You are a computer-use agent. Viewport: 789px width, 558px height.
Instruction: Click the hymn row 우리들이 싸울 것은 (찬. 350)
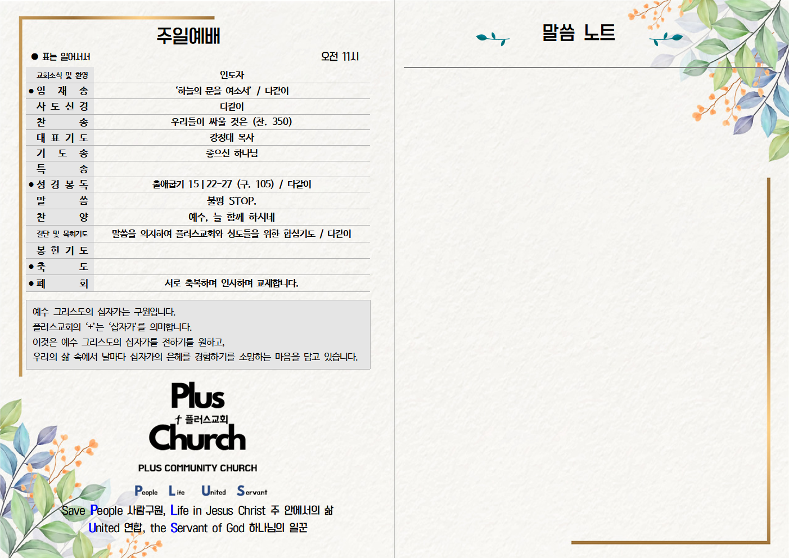click(x=231, y=121)
